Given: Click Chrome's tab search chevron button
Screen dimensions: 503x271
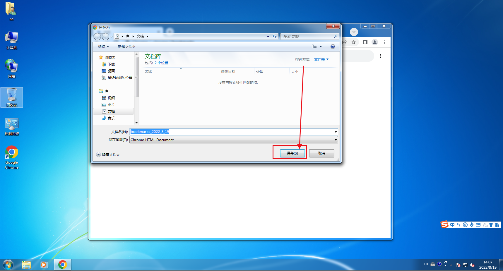Looking at the screenshot, I should [x=354, y=32].
